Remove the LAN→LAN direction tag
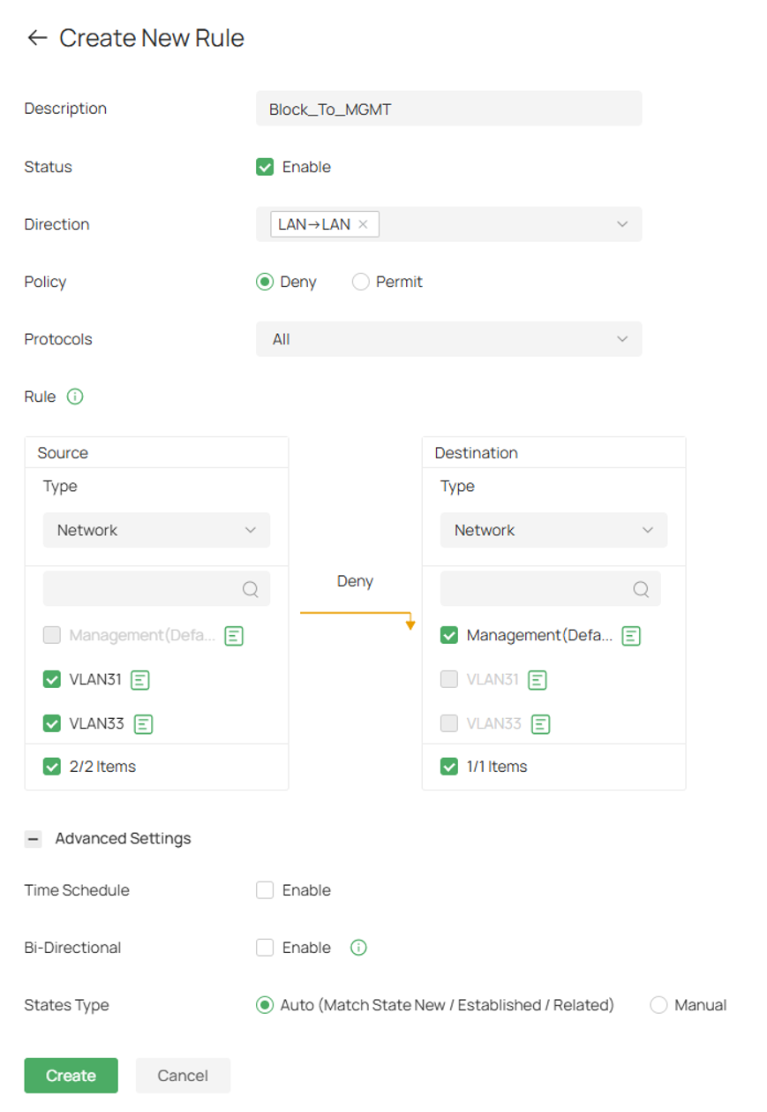 pos(363,224)
